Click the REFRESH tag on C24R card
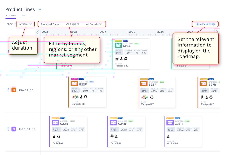Viewport: 228px width, 155px height. click(113, 118)
